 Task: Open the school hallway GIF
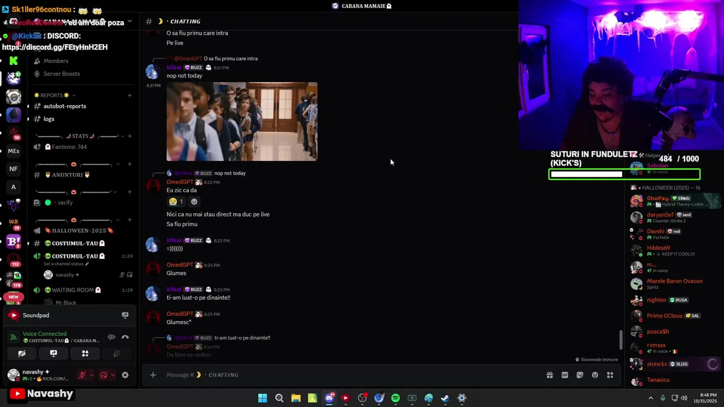point(242,122)
